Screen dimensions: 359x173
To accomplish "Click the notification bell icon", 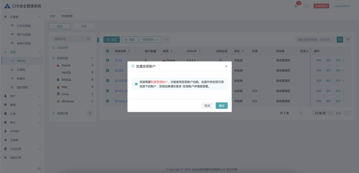I will (296, 6).
